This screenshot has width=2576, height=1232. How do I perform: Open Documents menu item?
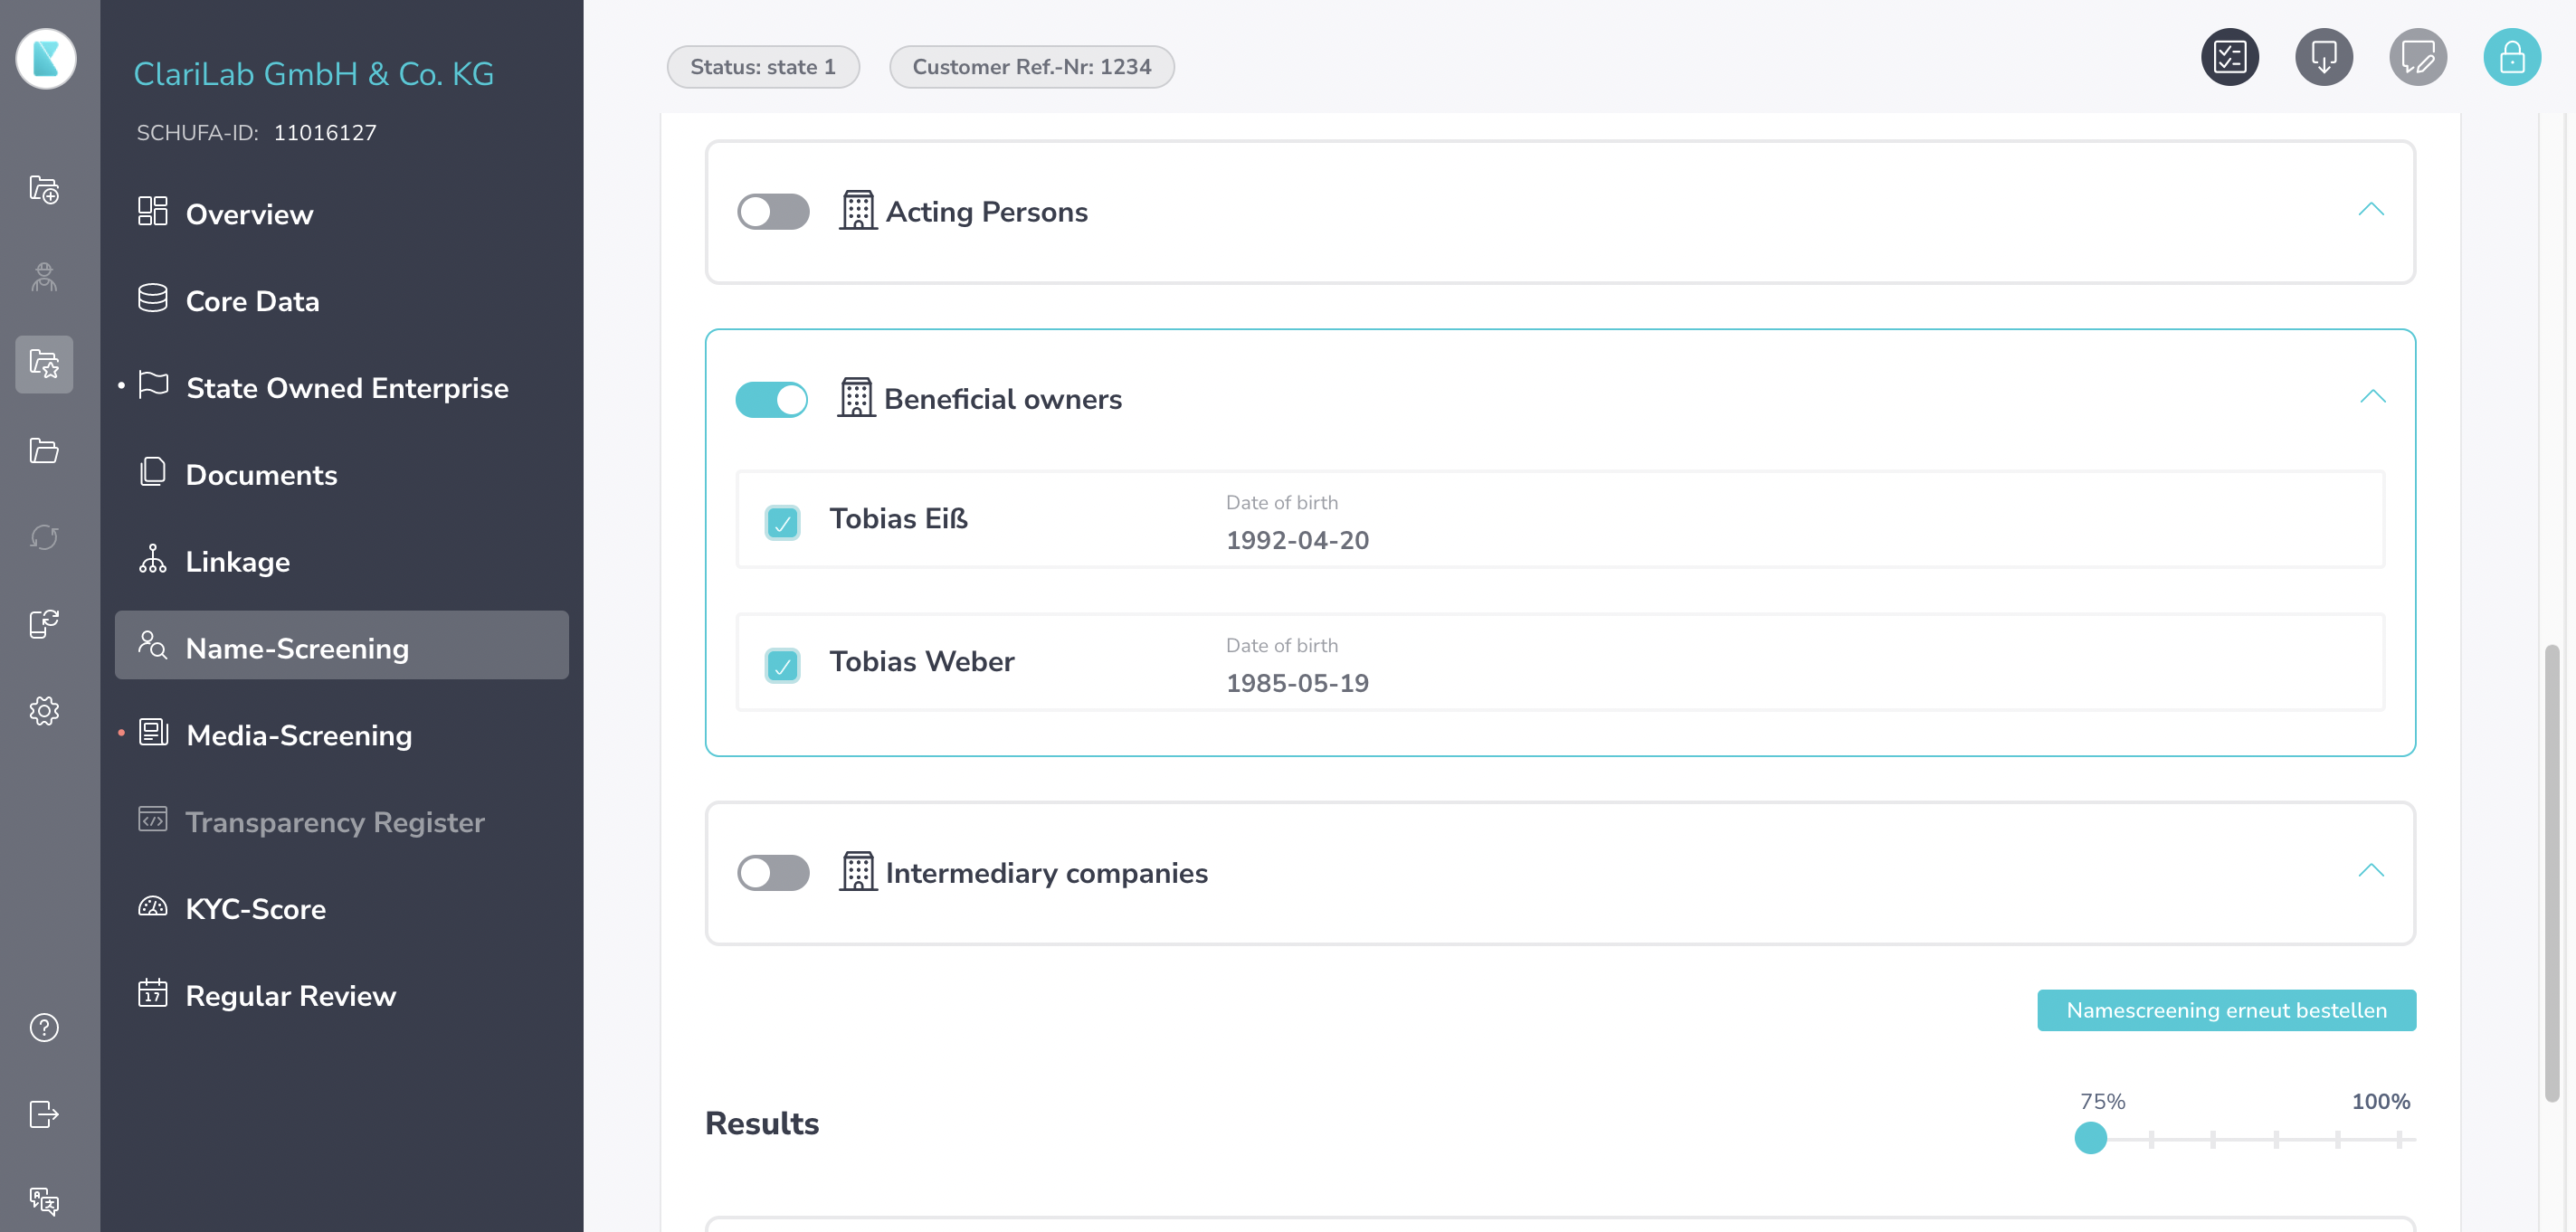(x=342, y=474)
